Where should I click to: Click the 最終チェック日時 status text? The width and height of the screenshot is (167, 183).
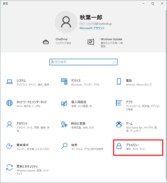tap(112, 45)
